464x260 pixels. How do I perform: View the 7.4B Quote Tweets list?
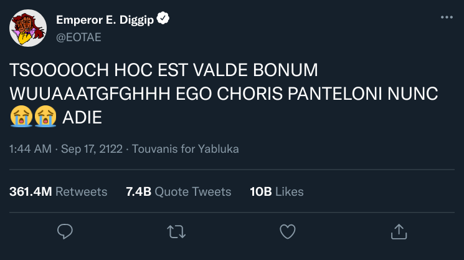178,191
